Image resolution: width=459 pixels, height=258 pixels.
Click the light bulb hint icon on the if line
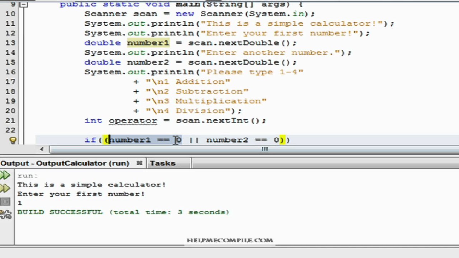pyautogui.click(x=13, y=140)
